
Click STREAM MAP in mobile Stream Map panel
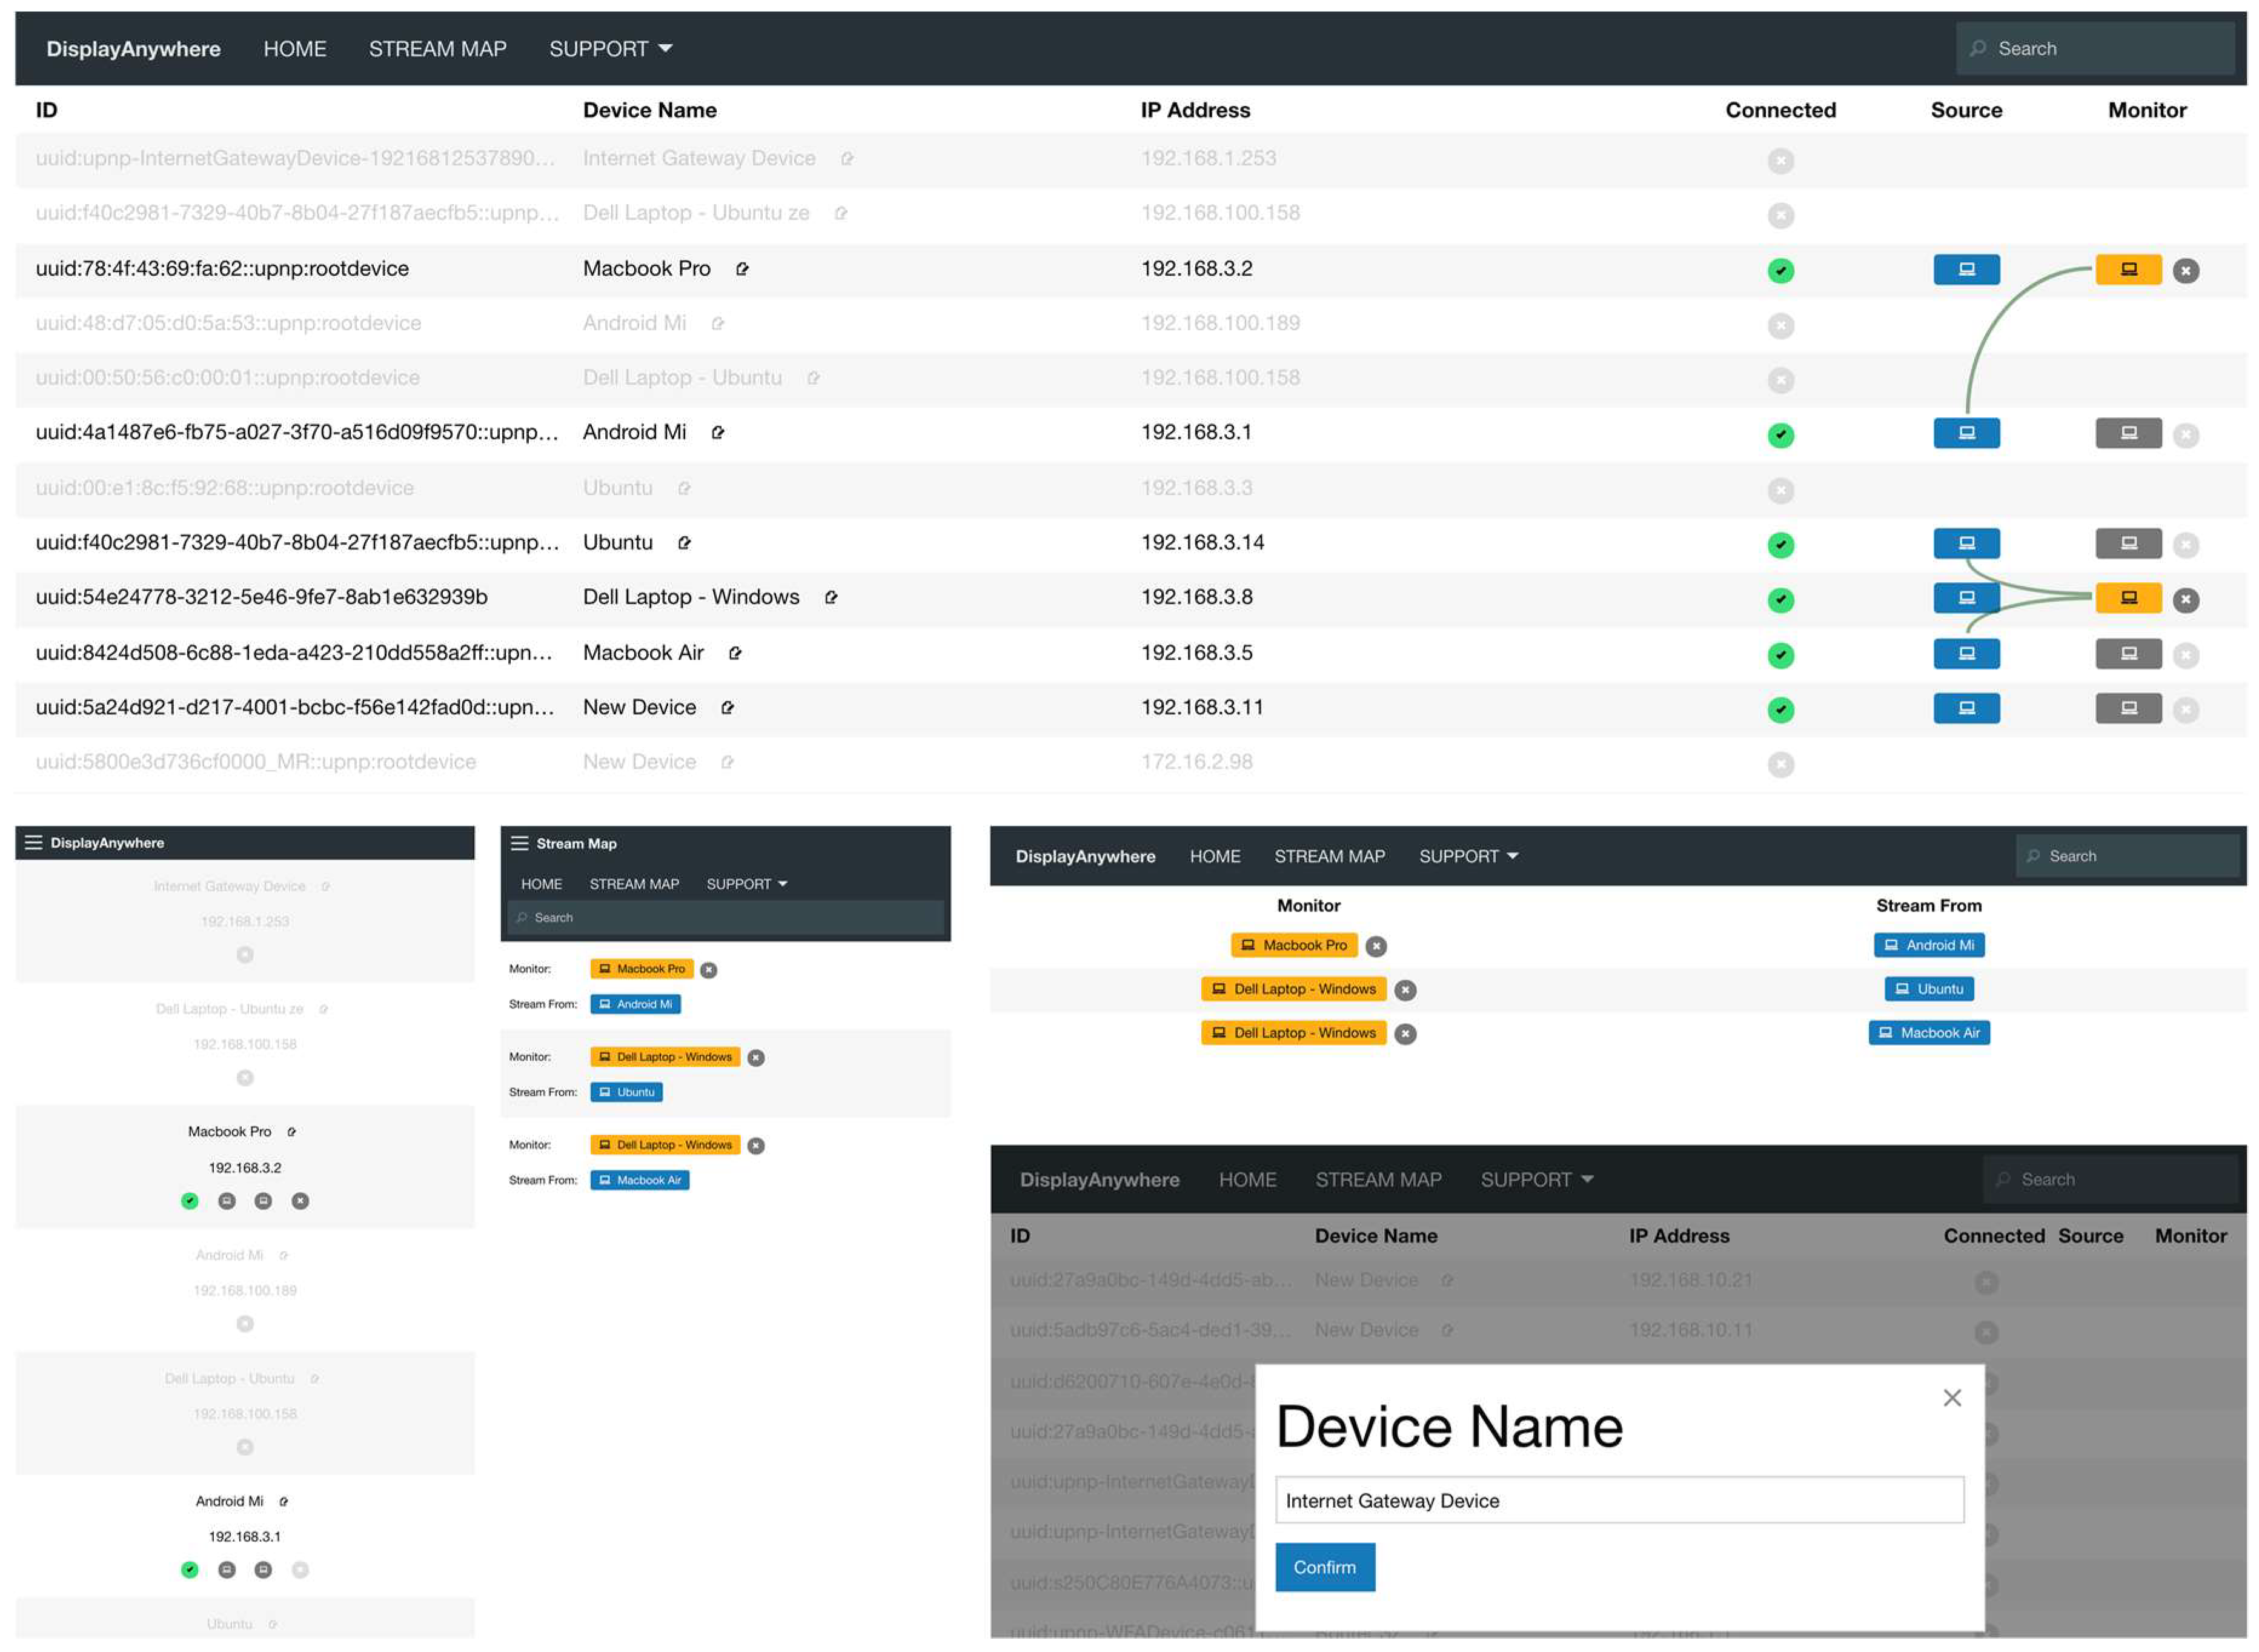[x=634, y=884]
